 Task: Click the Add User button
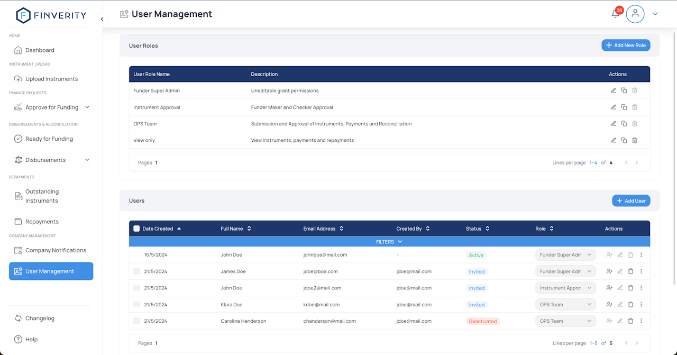coord(631,201)
